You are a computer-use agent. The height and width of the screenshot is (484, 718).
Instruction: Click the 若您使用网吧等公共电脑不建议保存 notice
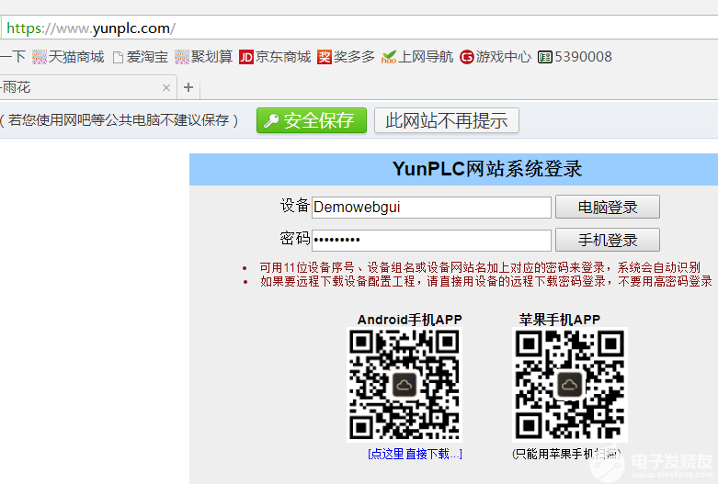[x=120, y=120]
